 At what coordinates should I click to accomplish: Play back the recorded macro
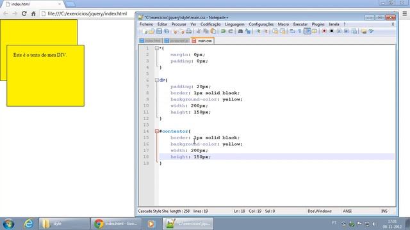[339, 31]
